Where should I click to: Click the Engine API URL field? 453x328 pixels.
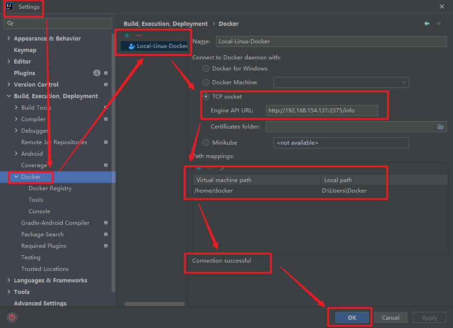click(x=322, y=110)
